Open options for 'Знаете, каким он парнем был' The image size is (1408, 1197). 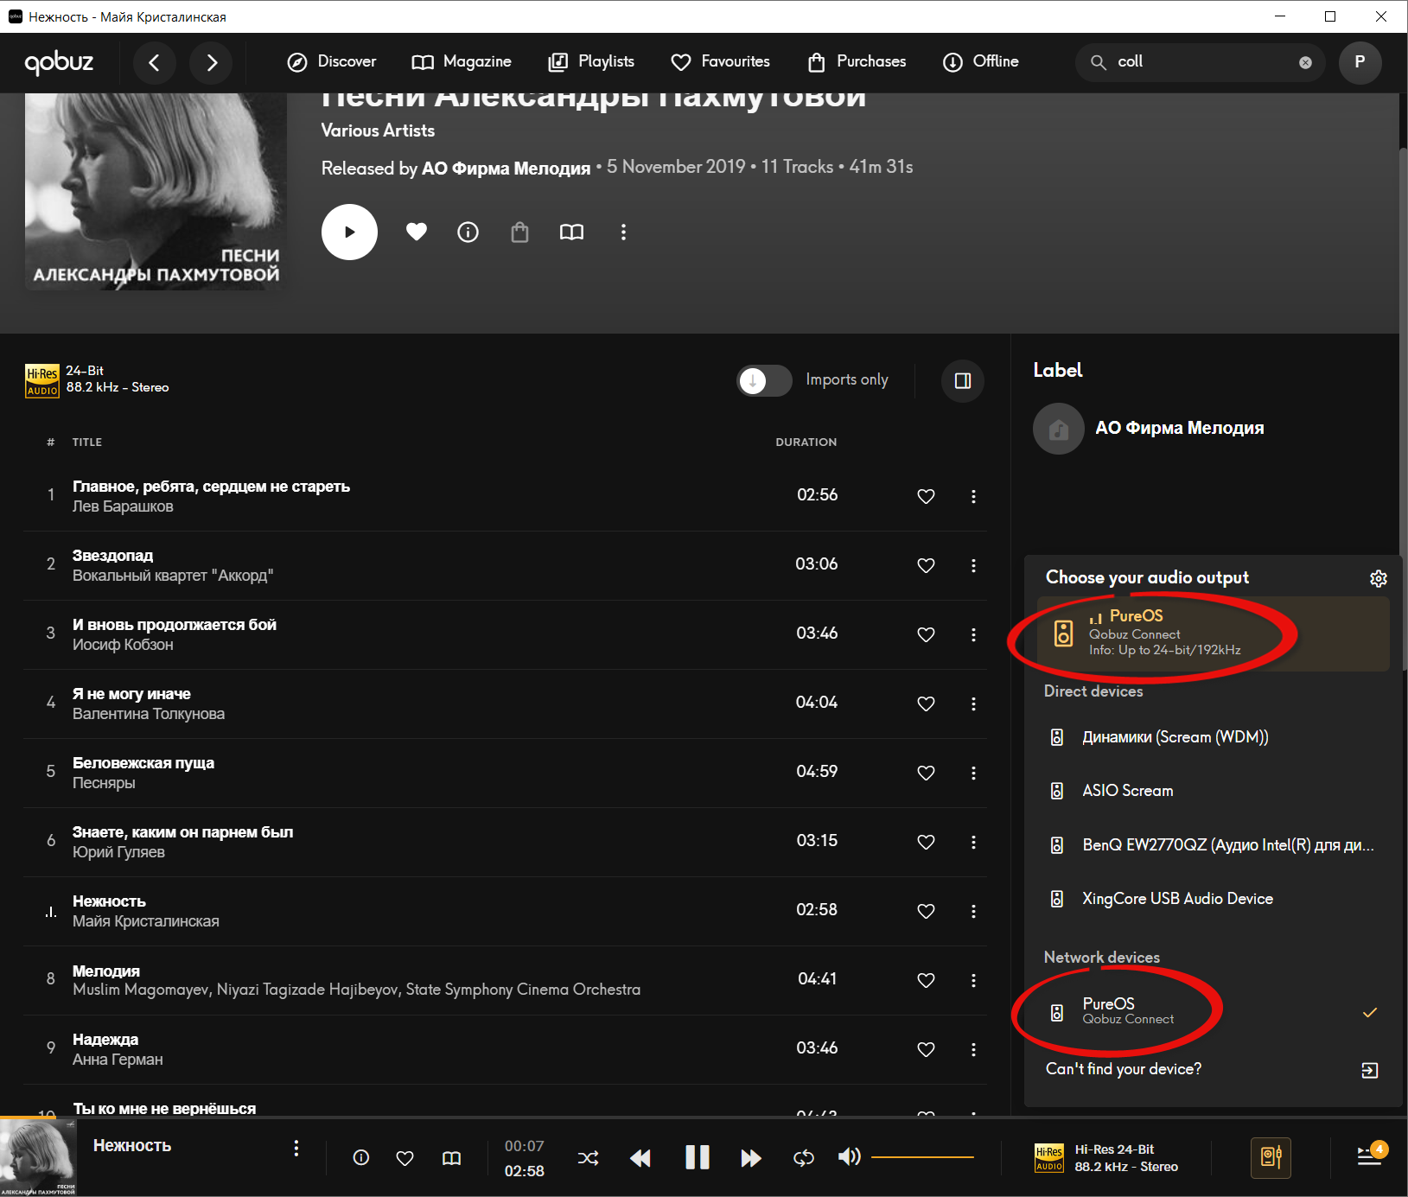(x=973, y=842)
